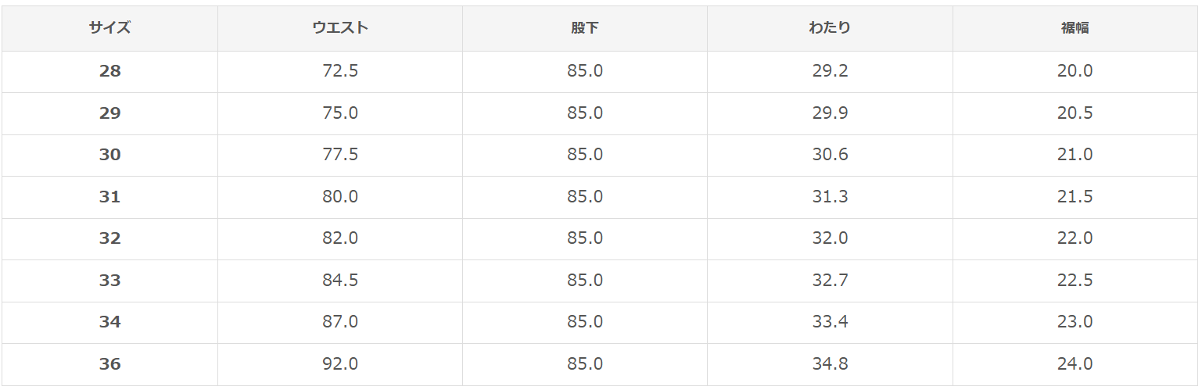Screen dimensions: 1202x390
Task: Click hem width value 23.0
Action: 1075,322
